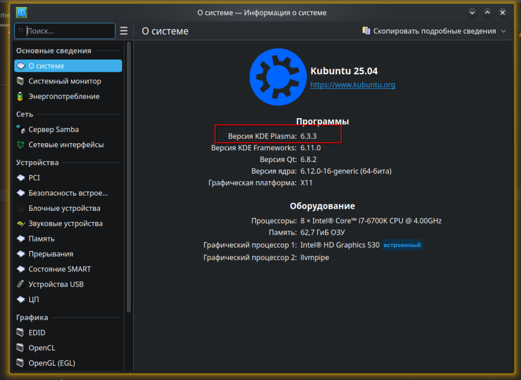Image resolution: width=521 pixels, height=380 pixels.
Task: Click the About System diamond icon in sidebar
Action: [20, 66]
